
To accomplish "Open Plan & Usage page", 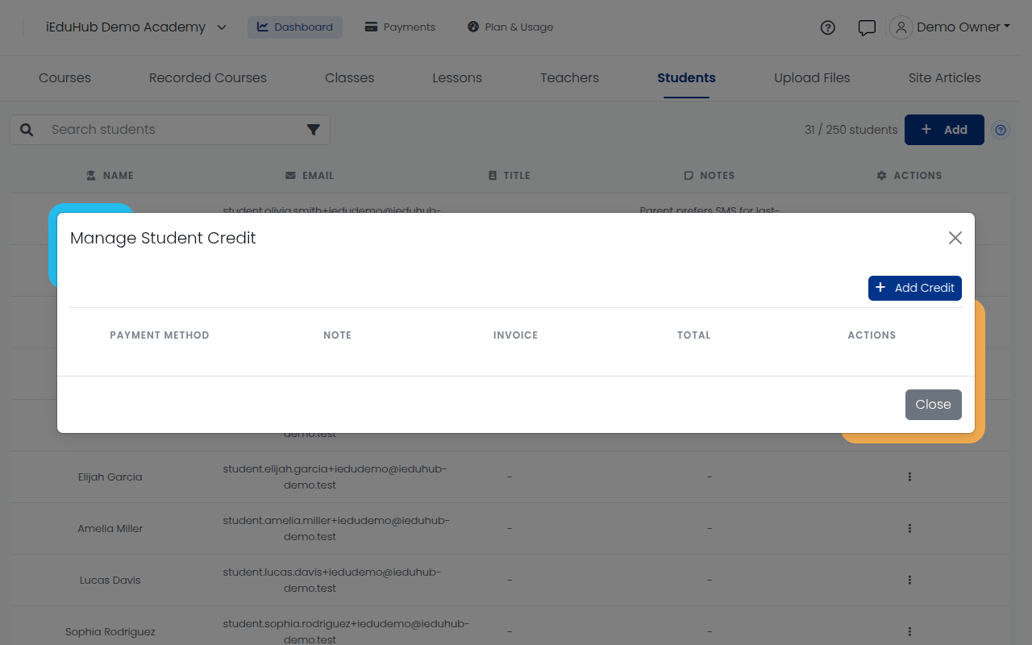I will click(510, 27).
